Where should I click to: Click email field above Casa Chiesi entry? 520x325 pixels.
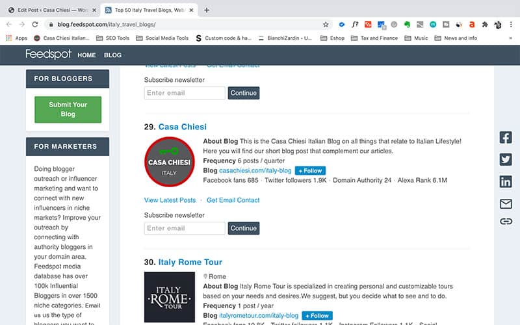pos(185,93)
